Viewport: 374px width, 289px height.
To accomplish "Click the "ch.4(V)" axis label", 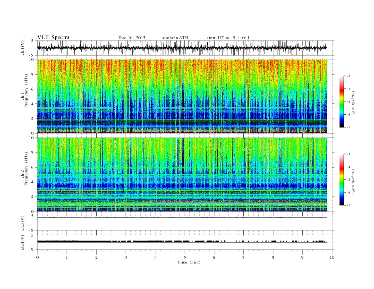I will pyautogui.click(x=23, y=242).
